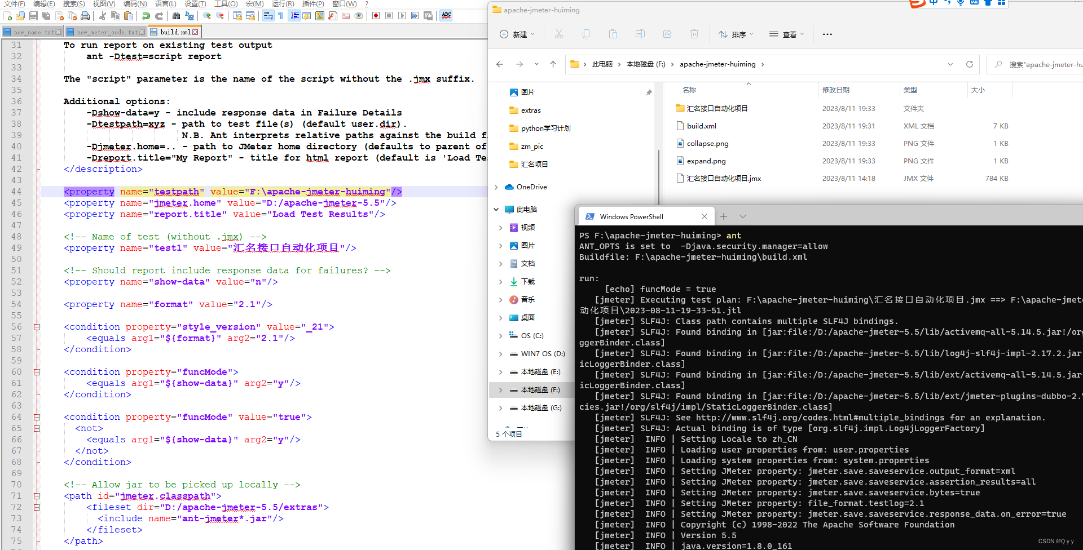Navigate up one folder level in Explorer

553,64
